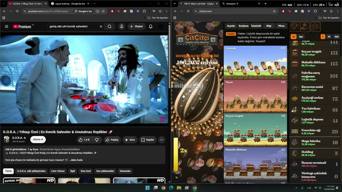Viewport: 342px width, 192px height.
Task: Expand description with ...daha fazla
Action: [76, 160]
